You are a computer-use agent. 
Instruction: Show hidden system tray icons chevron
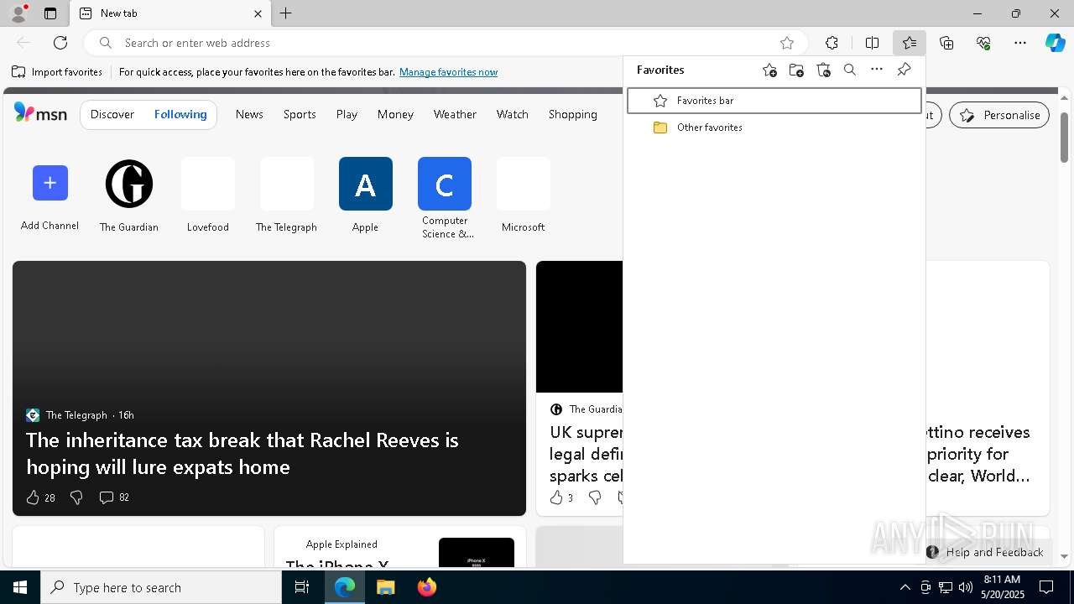(x=905, y=587)
